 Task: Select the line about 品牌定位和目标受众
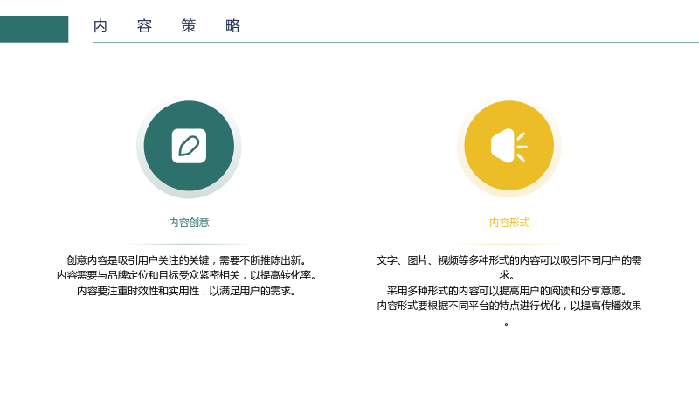186,275
